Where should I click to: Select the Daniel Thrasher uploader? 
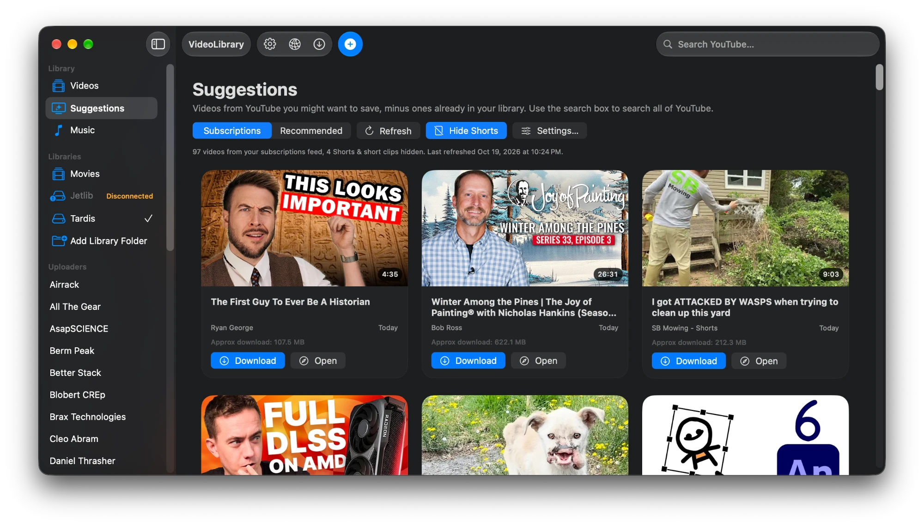point(82,461)
